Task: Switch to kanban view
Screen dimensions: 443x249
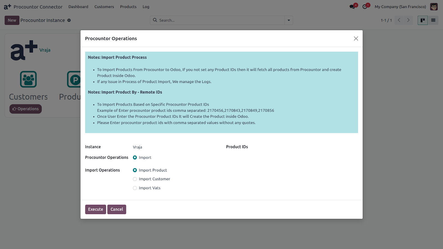Action: [423, 20]
